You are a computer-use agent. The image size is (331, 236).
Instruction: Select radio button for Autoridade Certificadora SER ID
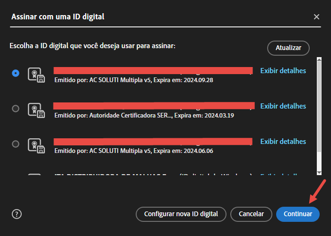tap(16, 109)
